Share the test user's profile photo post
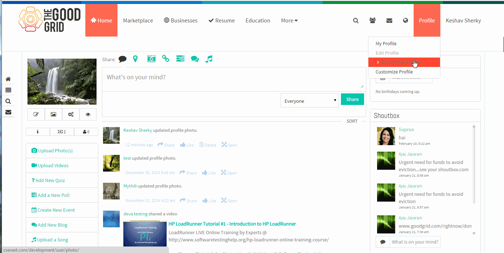504x253 pixels. pyautogui.click(x=188, y=173)
